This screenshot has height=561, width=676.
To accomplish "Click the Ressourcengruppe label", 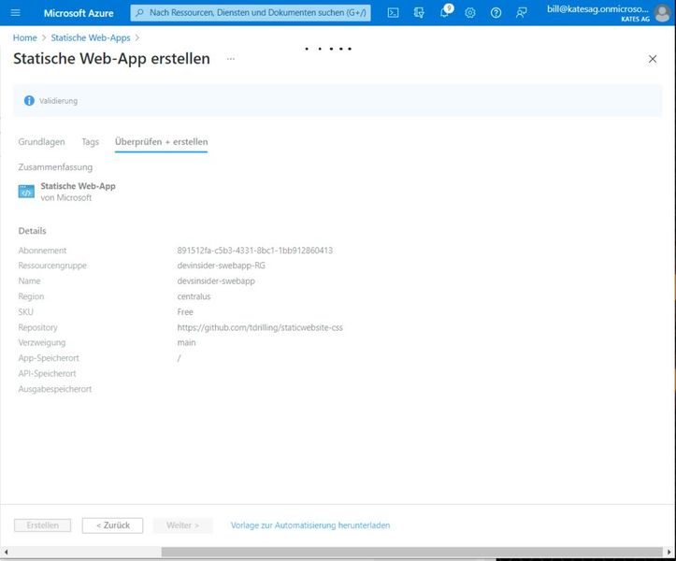I will [x=52, y=266].
